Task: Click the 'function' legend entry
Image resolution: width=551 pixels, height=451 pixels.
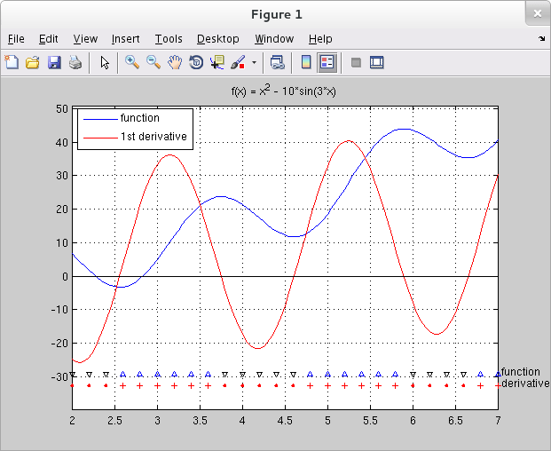Action: tap(140, 118)
